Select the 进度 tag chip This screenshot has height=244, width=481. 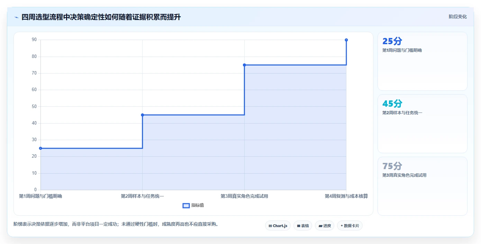[x=325, y=226]
